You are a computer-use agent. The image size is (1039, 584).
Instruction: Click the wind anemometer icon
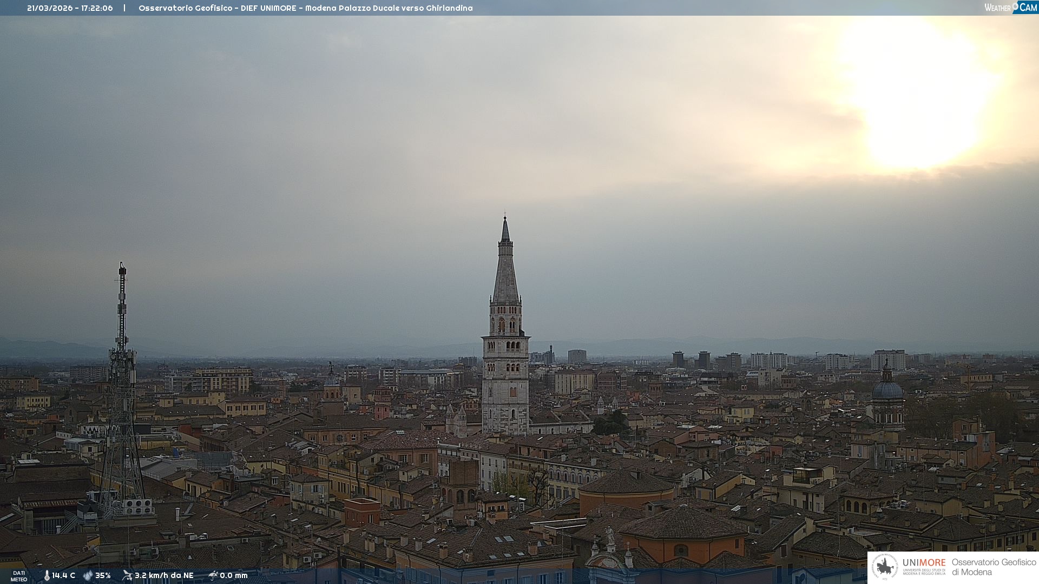pos(127,575)
